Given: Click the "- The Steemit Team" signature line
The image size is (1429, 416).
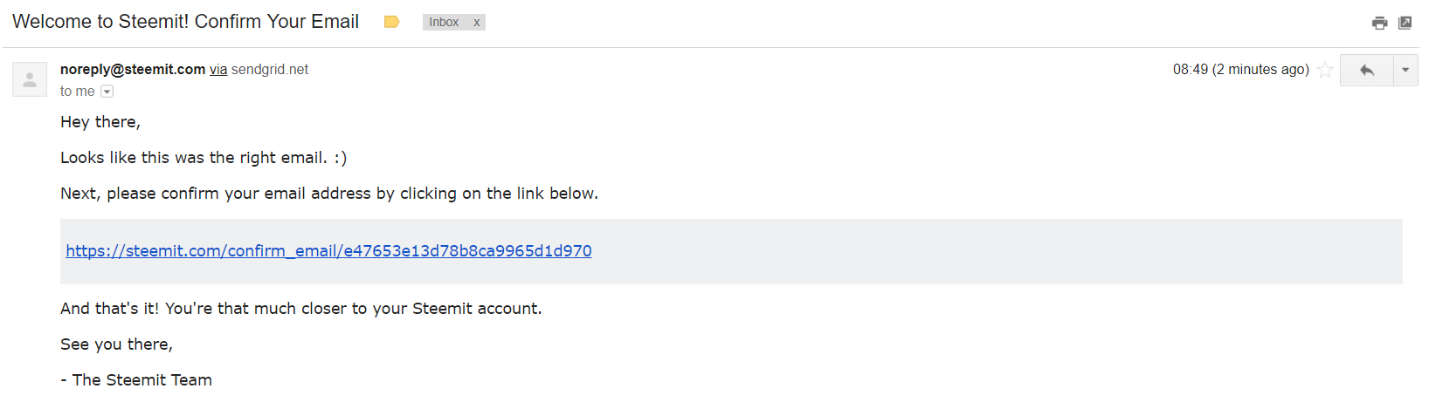Looking at the screenshot, I should coord(136,380).
